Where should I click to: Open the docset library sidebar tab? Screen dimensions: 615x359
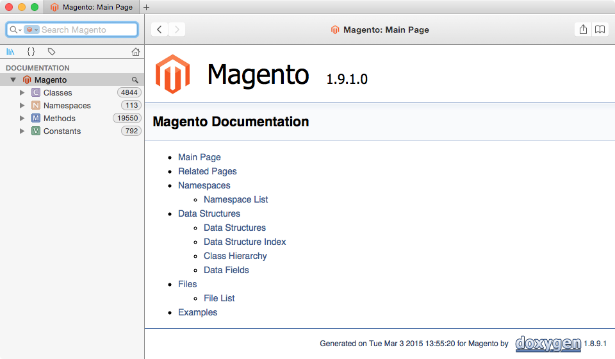[x=11, y=52]
